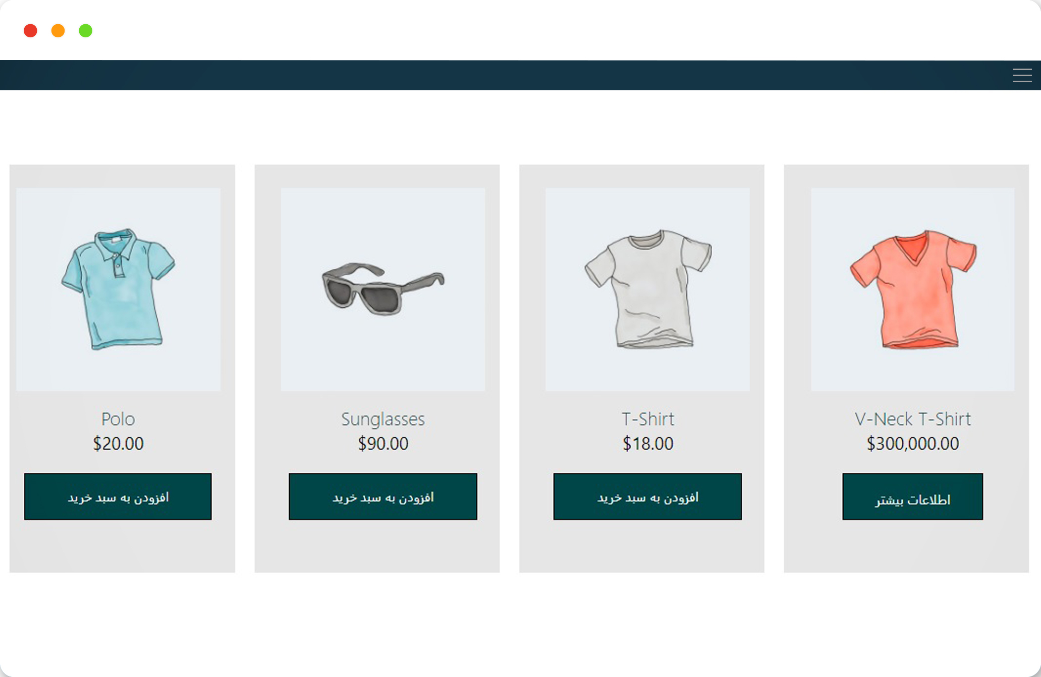
Task: Click the $20.00 Polo price
Action: [x=118, y=443]
